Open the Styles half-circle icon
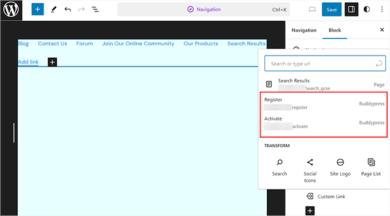The image size is (390, 216). 366,9
